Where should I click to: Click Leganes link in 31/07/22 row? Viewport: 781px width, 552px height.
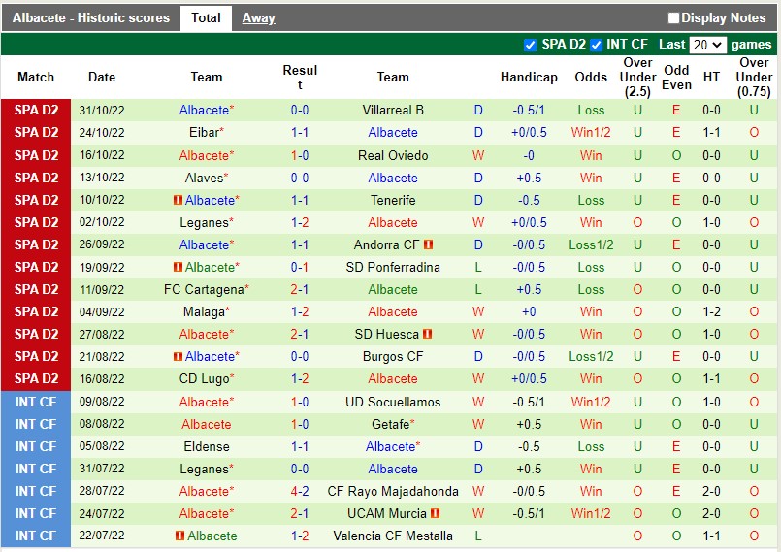204,469
